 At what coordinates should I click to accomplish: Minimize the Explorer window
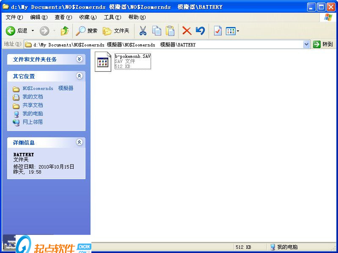point(311,7)
